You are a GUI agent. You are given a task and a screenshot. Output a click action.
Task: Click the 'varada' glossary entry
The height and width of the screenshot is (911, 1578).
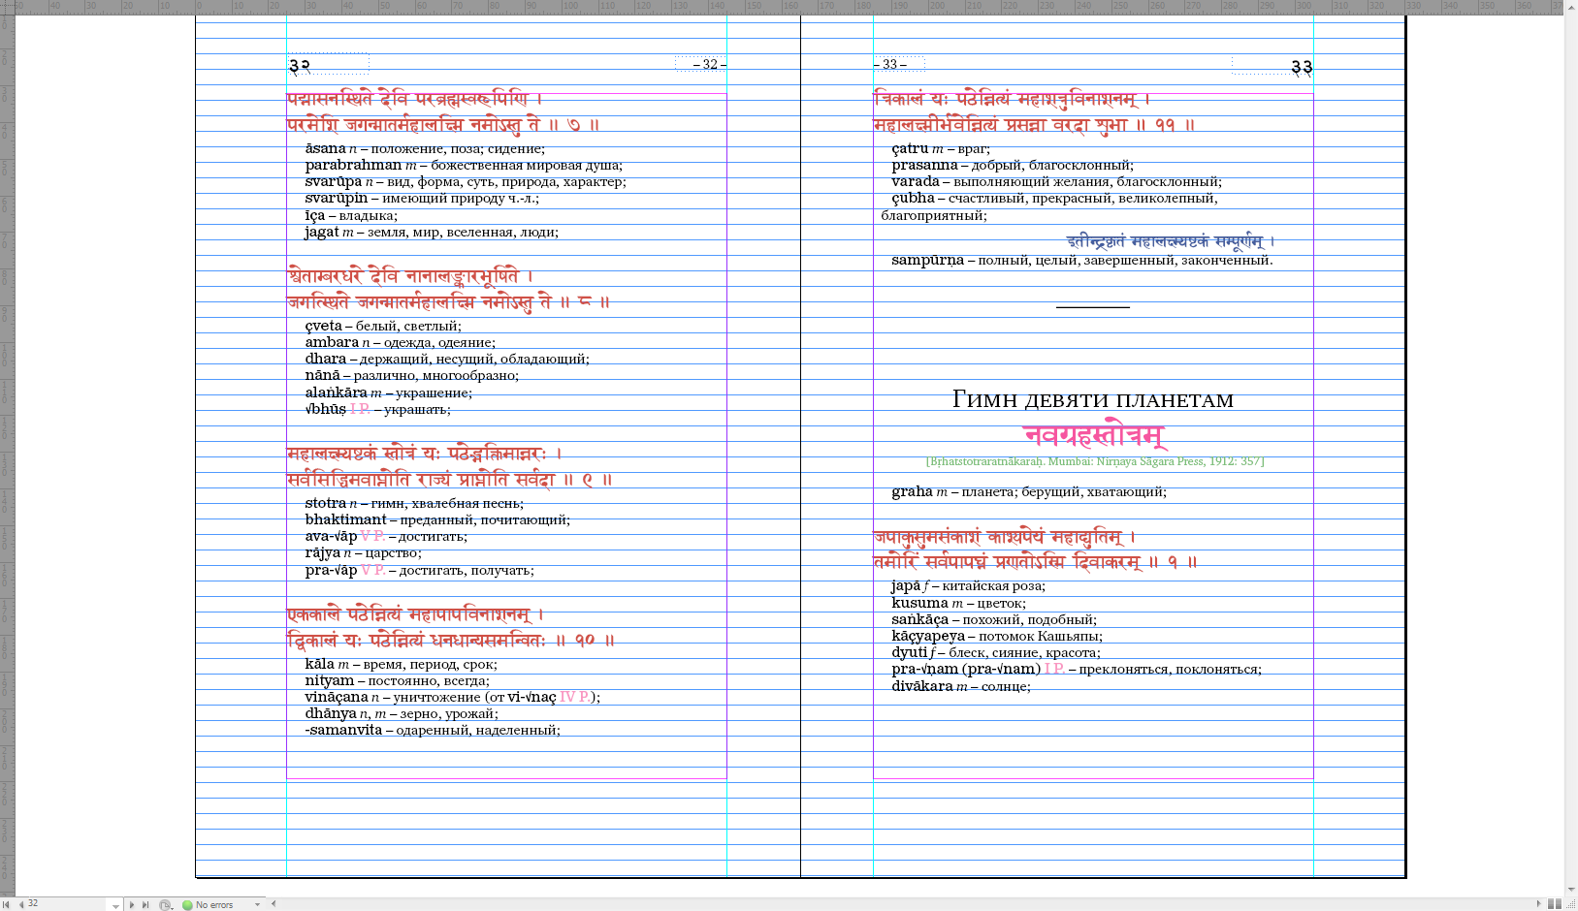click(x=1056, y=181)
